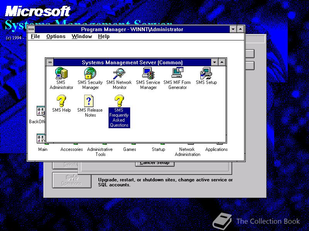The width and height of the screenshot is (309, 231).
Task: Open Systems Management Server group control menu
Action: [50, 62]
